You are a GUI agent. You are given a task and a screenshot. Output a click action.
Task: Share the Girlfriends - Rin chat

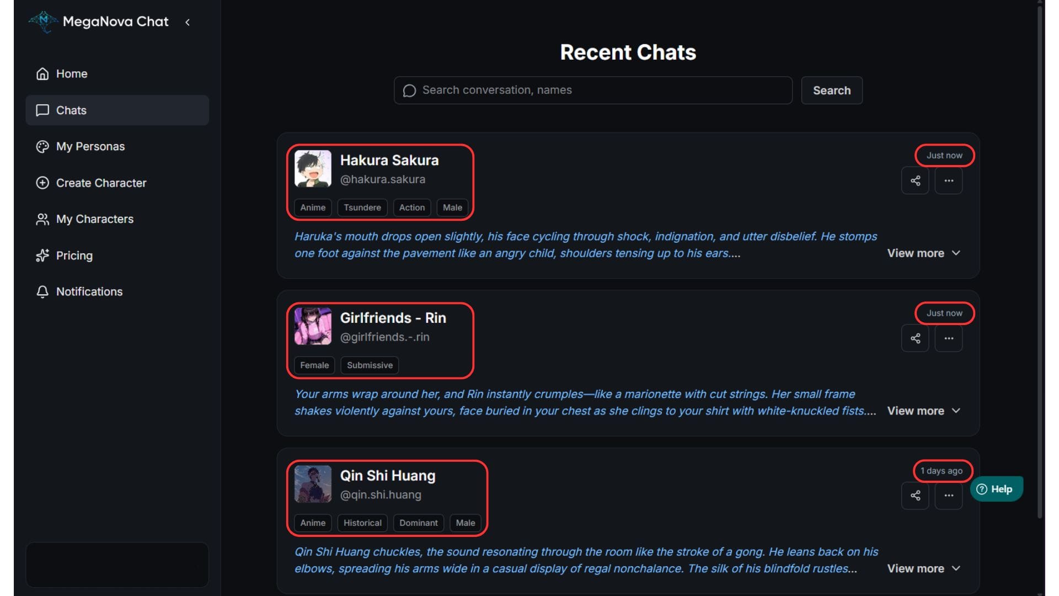click(915, 338)
